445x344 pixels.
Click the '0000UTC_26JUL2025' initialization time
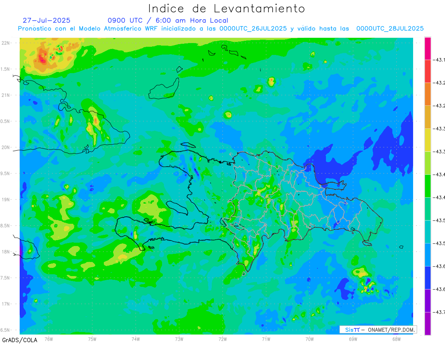click(x=253, y=29)
